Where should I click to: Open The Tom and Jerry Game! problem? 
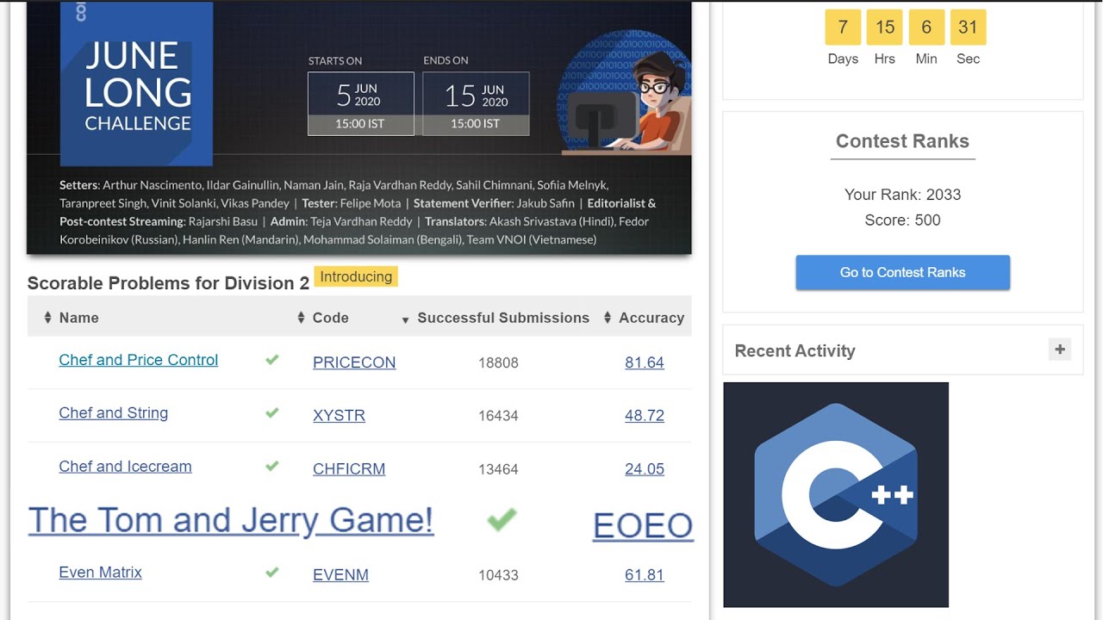(231, 520)
